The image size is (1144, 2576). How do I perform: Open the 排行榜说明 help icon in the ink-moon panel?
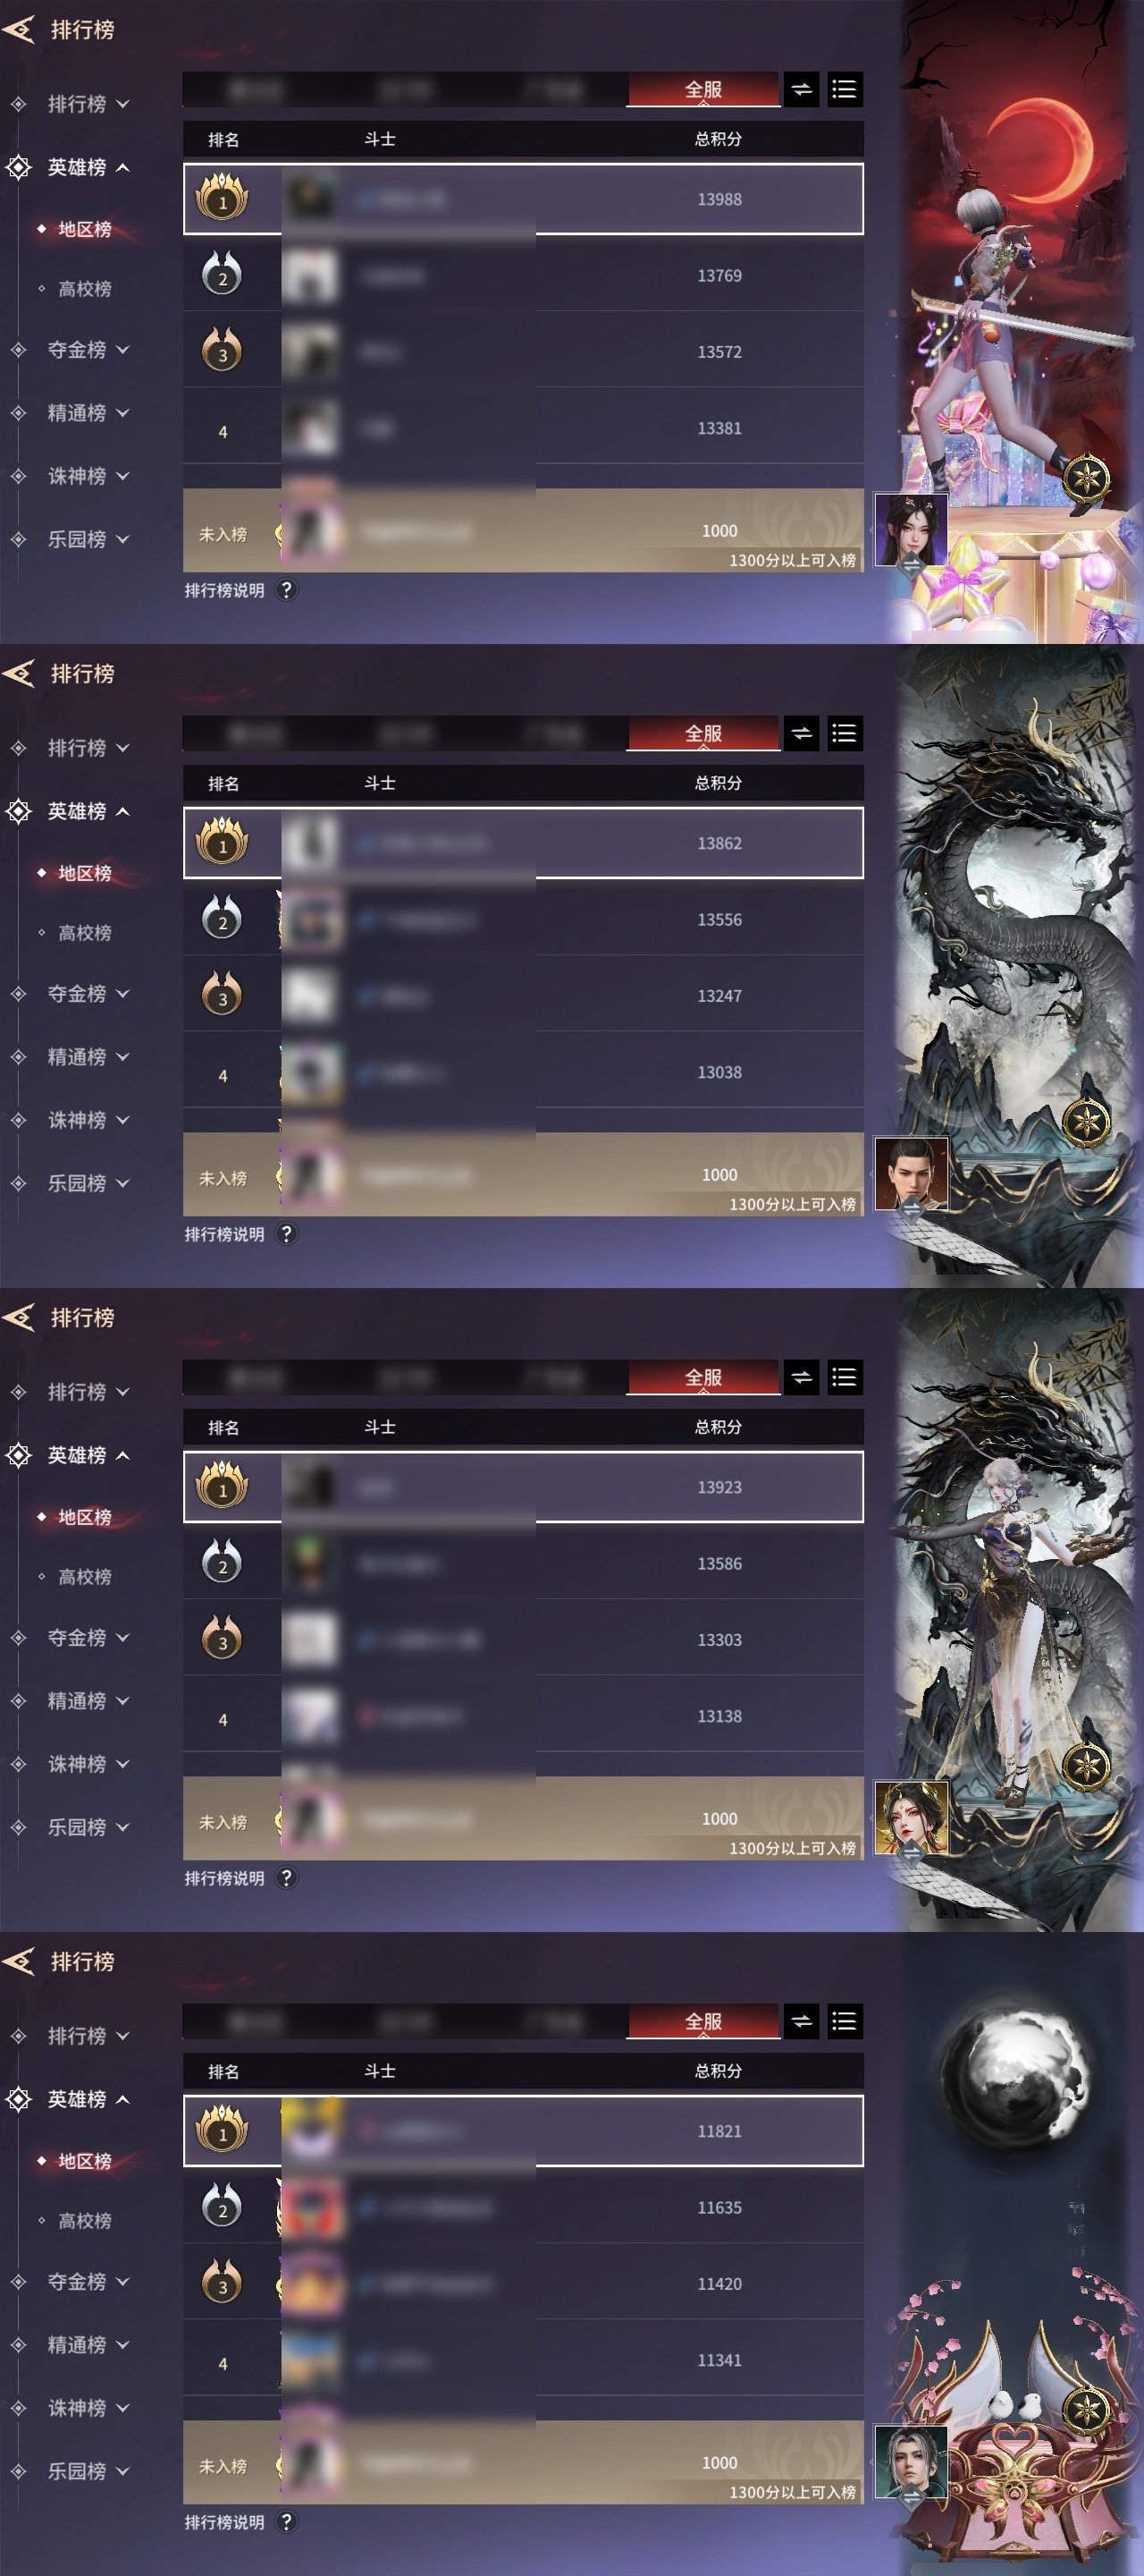click(x=287, y=2522)
